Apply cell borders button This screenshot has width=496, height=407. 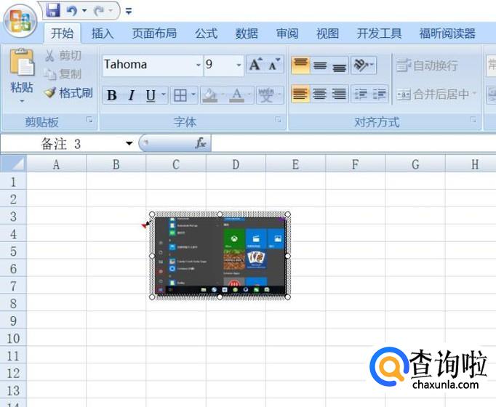click(x=180, y=95)
